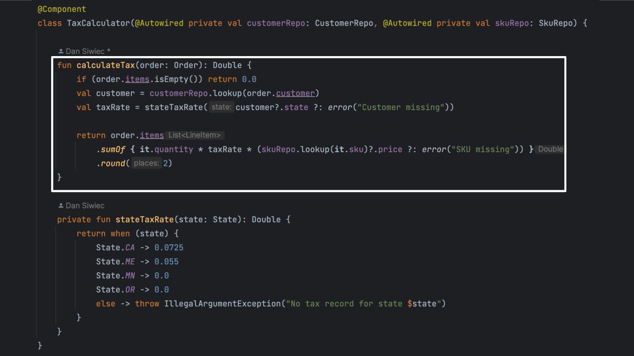The height and width of the screenshot is (356, 634).
Task: Click the calculateTax function name
Action: click(x=105, y=65)
